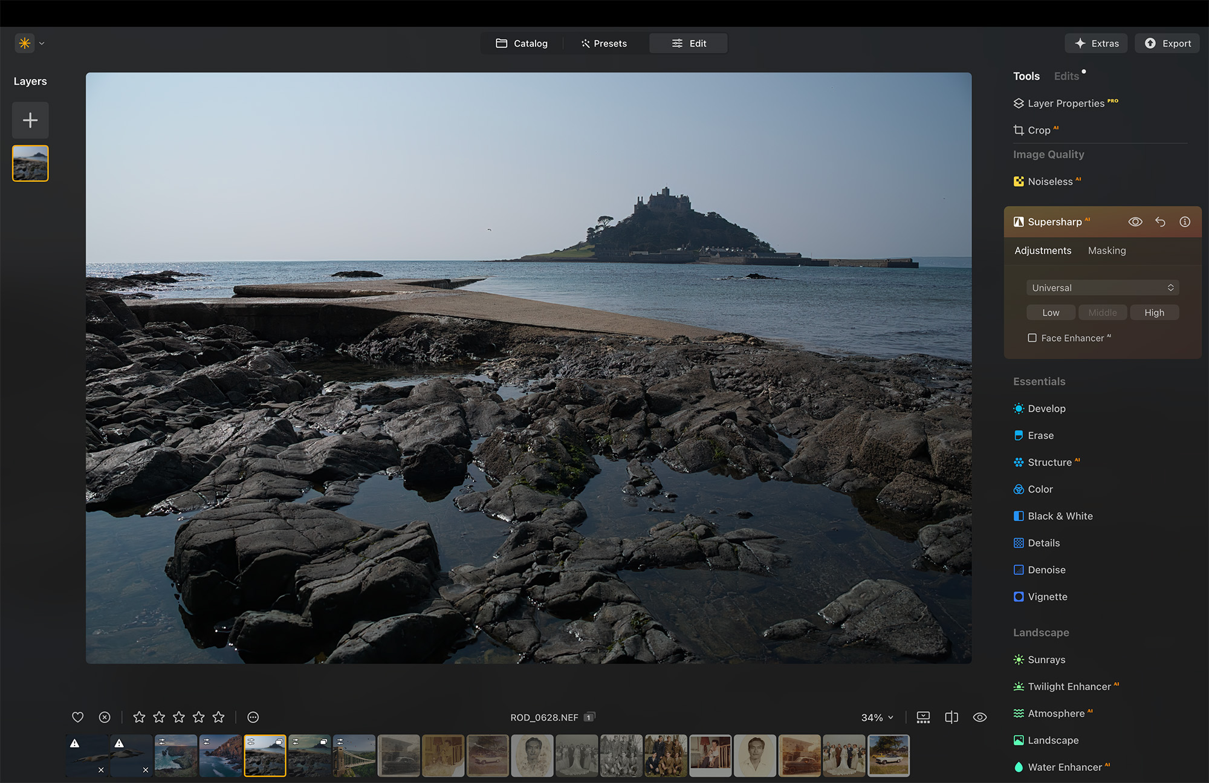1209x783 pixels.
Task: Select the Noiseless AI tool
Action: tap(1052, 181)
